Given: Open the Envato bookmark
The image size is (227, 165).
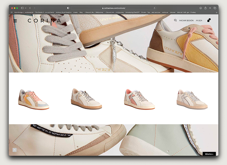Looking at the screenshot, I should 151,13.
